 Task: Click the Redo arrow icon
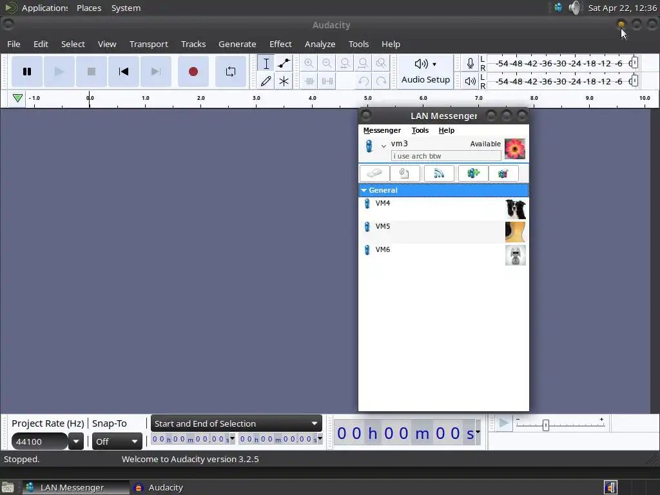[382, 81]
